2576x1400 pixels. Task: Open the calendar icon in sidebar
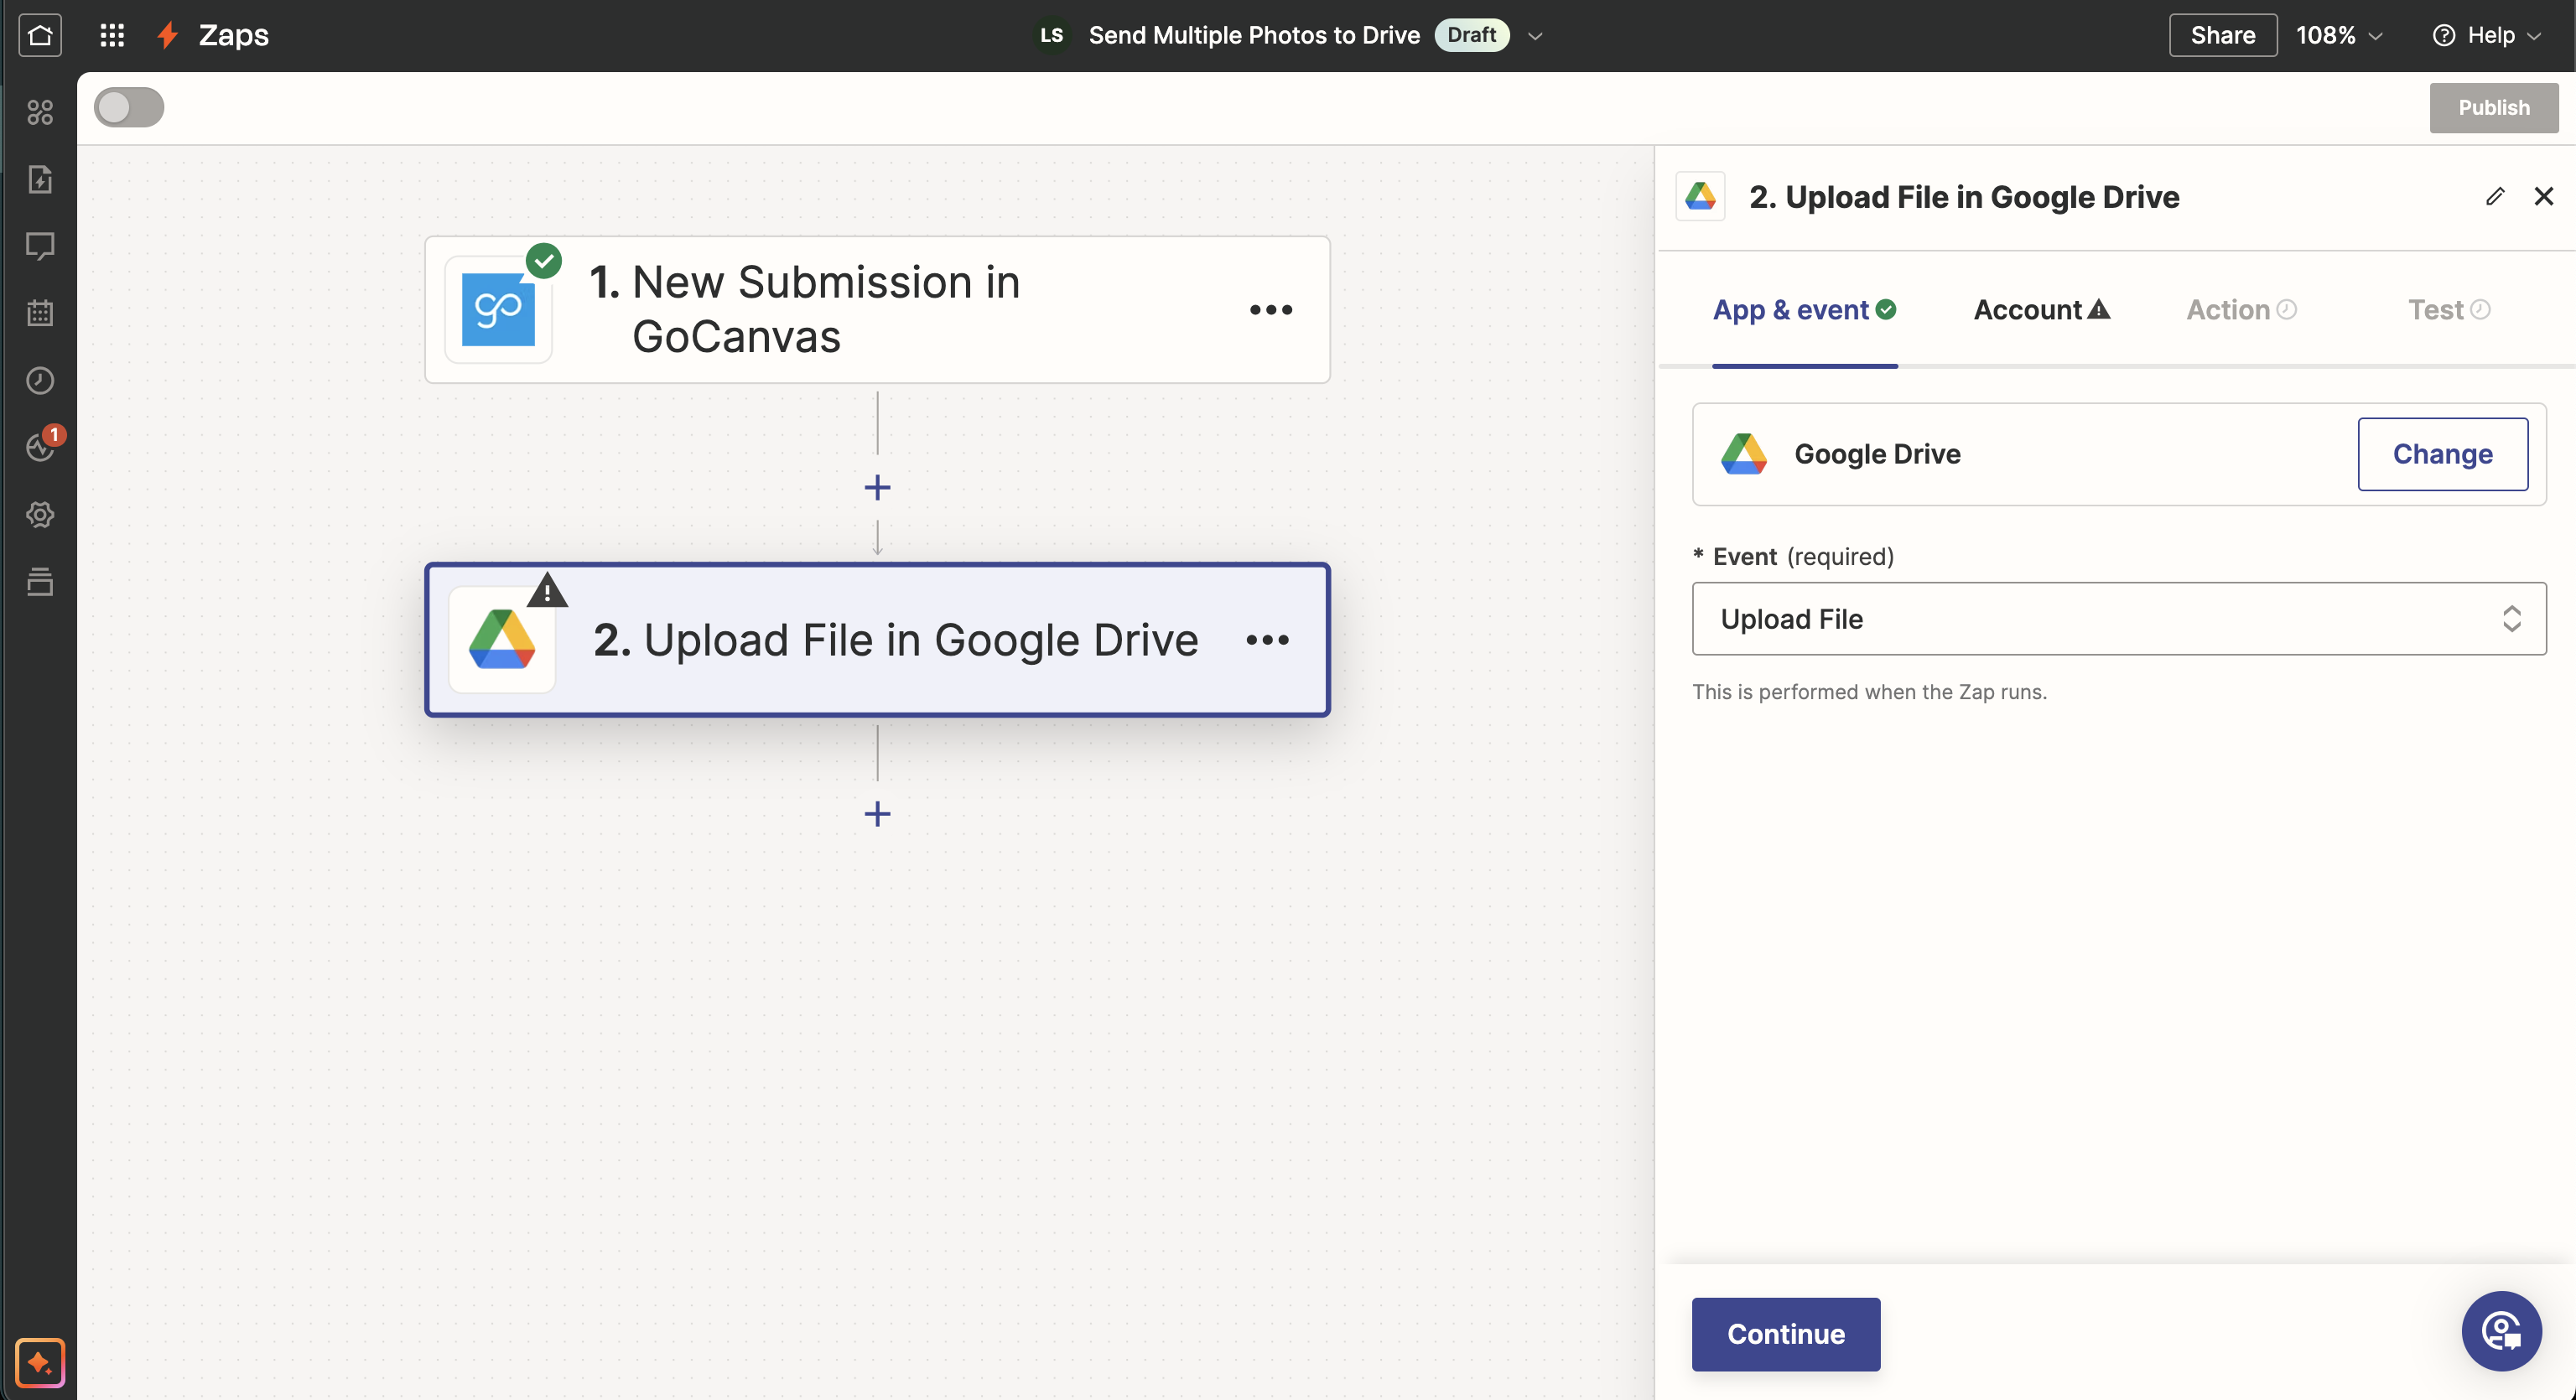click(x=40, y=313)
